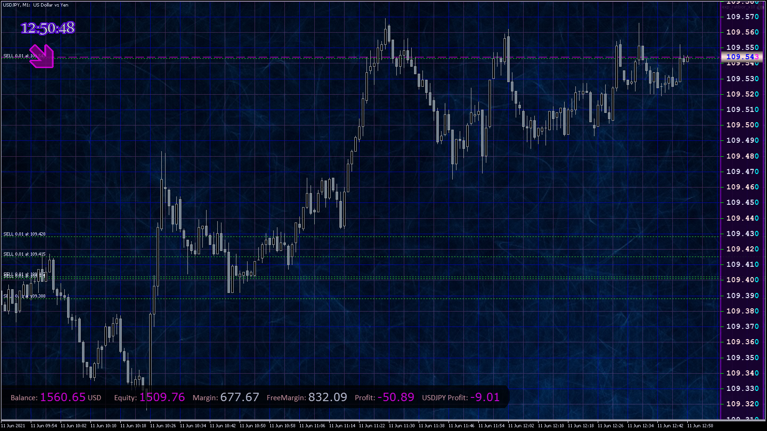
Task: Click the '11 Jun 10:18' time label
Action: tap(133, 425)
